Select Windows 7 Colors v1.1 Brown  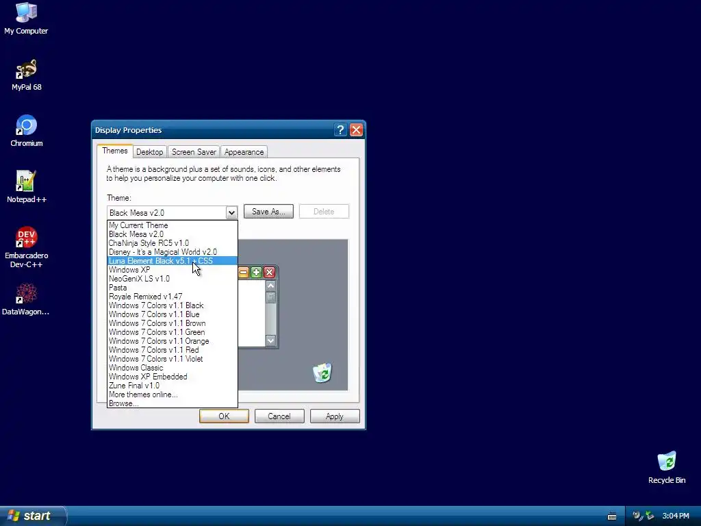(173, 323)
